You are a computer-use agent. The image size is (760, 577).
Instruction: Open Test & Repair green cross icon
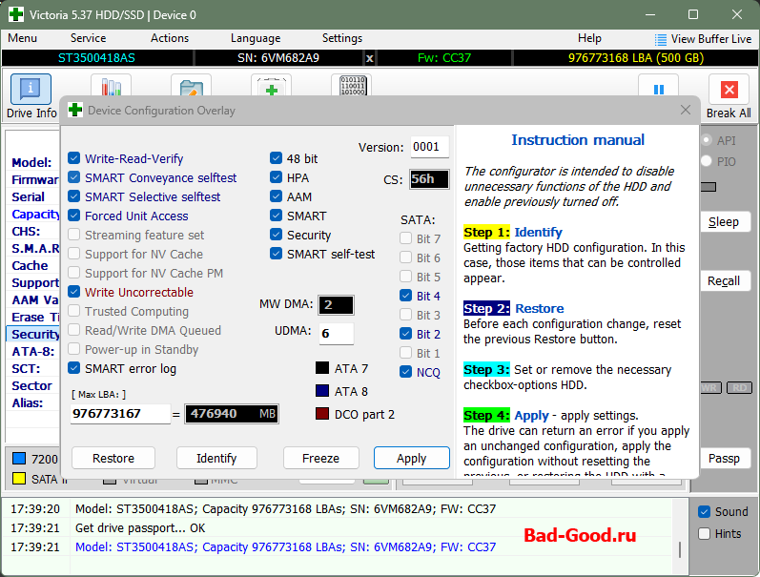click(x=271, y=86)
